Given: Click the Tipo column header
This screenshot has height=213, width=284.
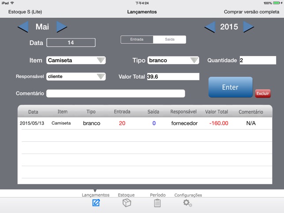Looking at the screenshot, I should pos(91,112).
